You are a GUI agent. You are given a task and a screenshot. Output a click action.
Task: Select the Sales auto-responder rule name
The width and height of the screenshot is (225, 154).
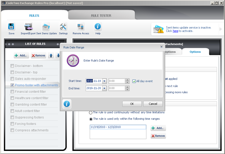[31, 79]
